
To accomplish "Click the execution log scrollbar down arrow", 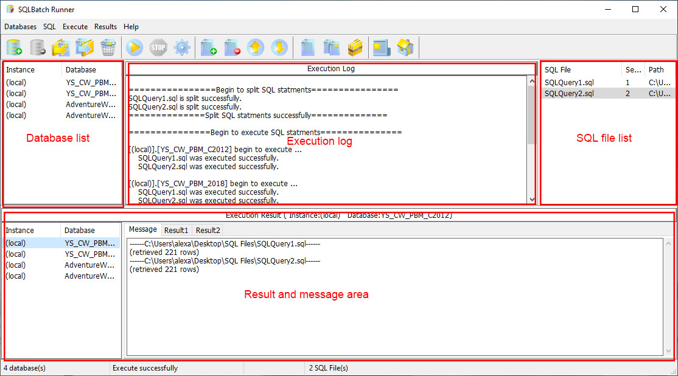I will click(532, 199).
